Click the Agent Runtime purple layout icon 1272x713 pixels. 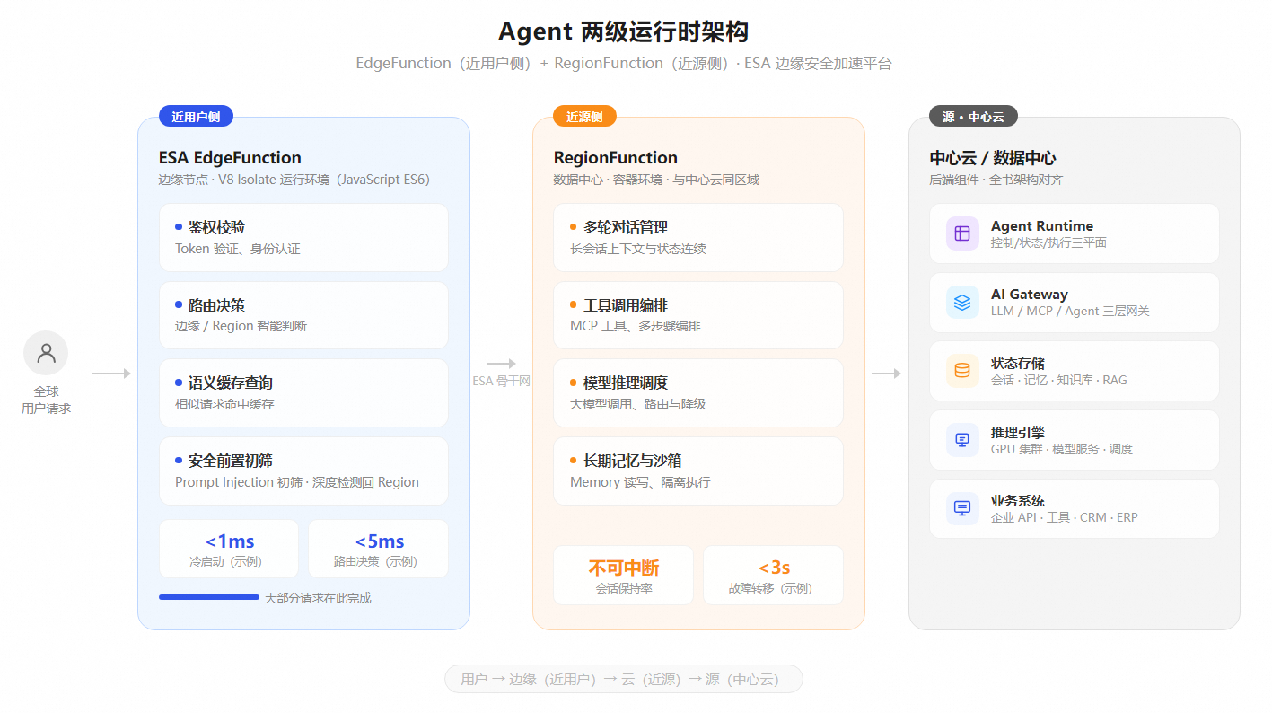[x=962, y=233]
